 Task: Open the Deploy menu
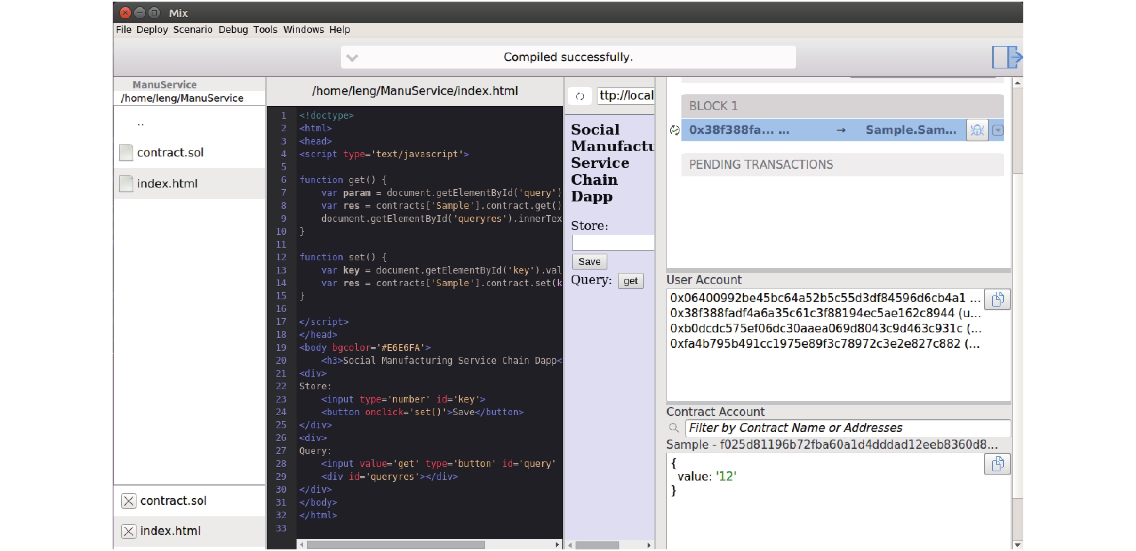(152, 29)
